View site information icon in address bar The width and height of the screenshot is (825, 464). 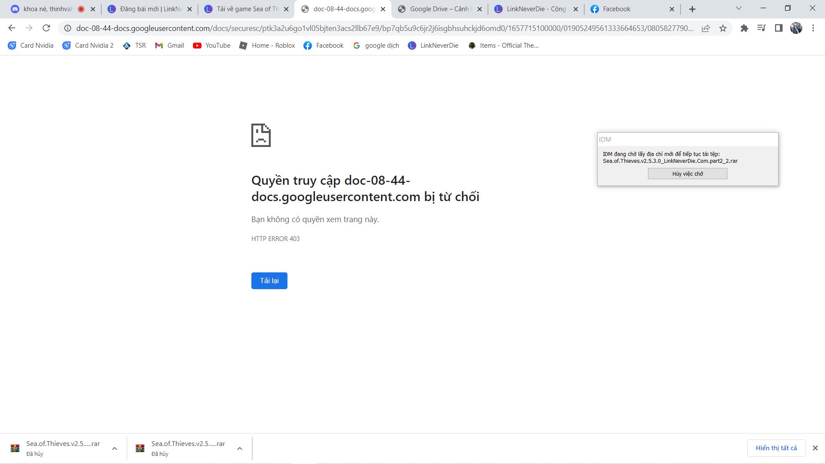coord(67,28)
